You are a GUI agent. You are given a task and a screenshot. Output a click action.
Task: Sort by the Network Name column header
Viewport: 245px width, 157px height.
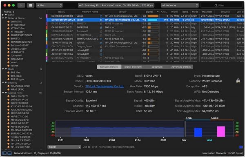(90, 12)
